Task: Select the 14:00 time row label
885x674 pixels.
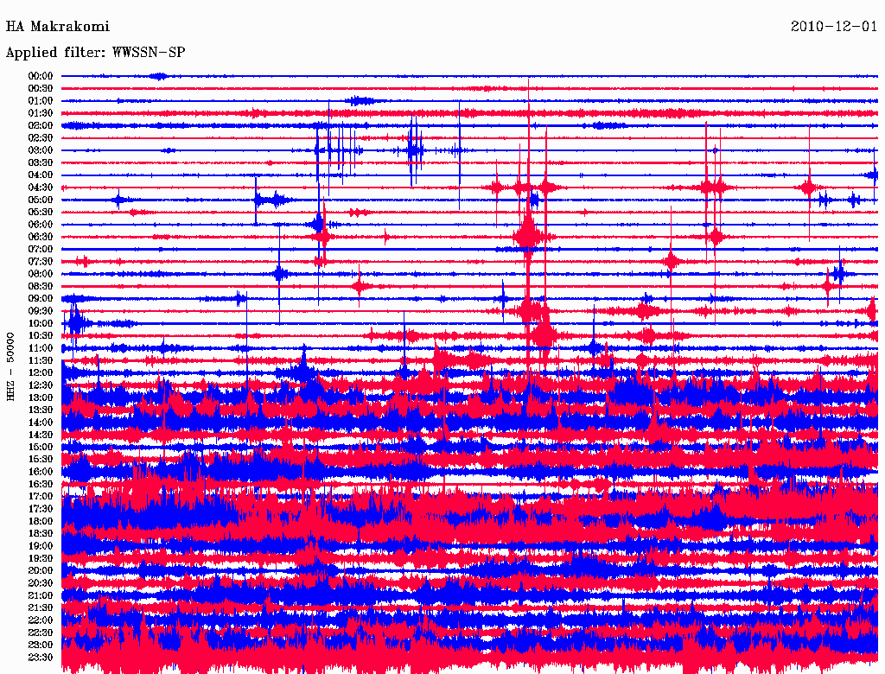Action: point(41,423)
